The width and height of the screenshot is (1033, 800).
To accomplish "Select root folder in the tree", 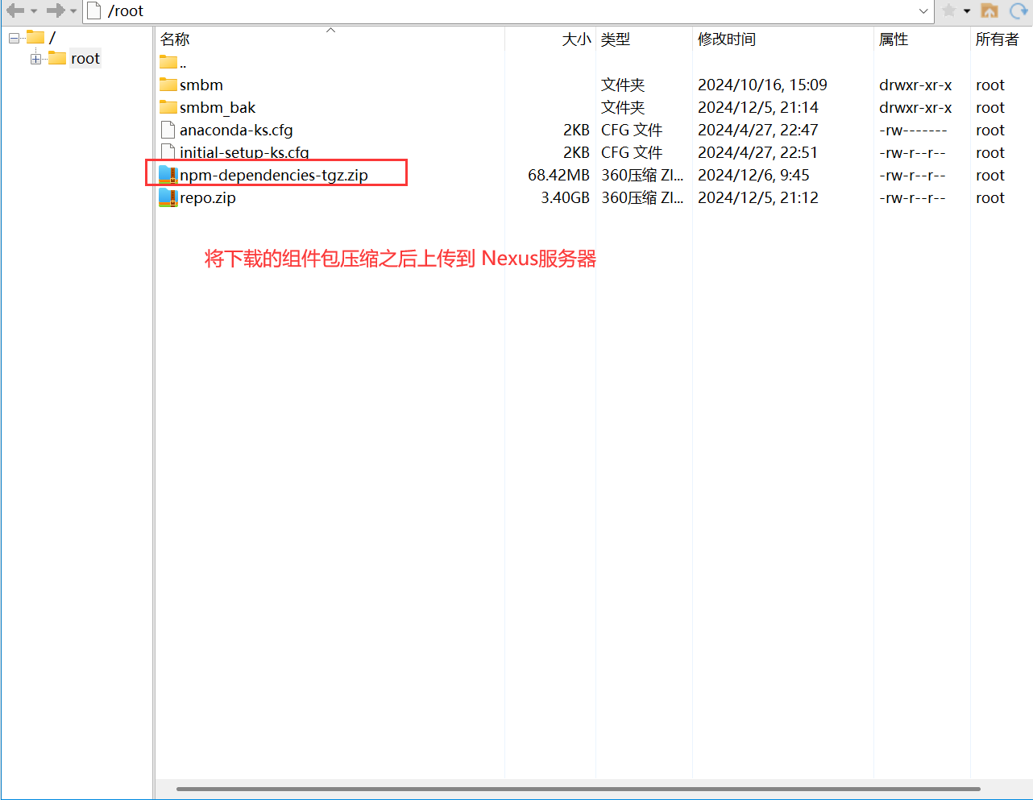I will [x=85, y=59].
